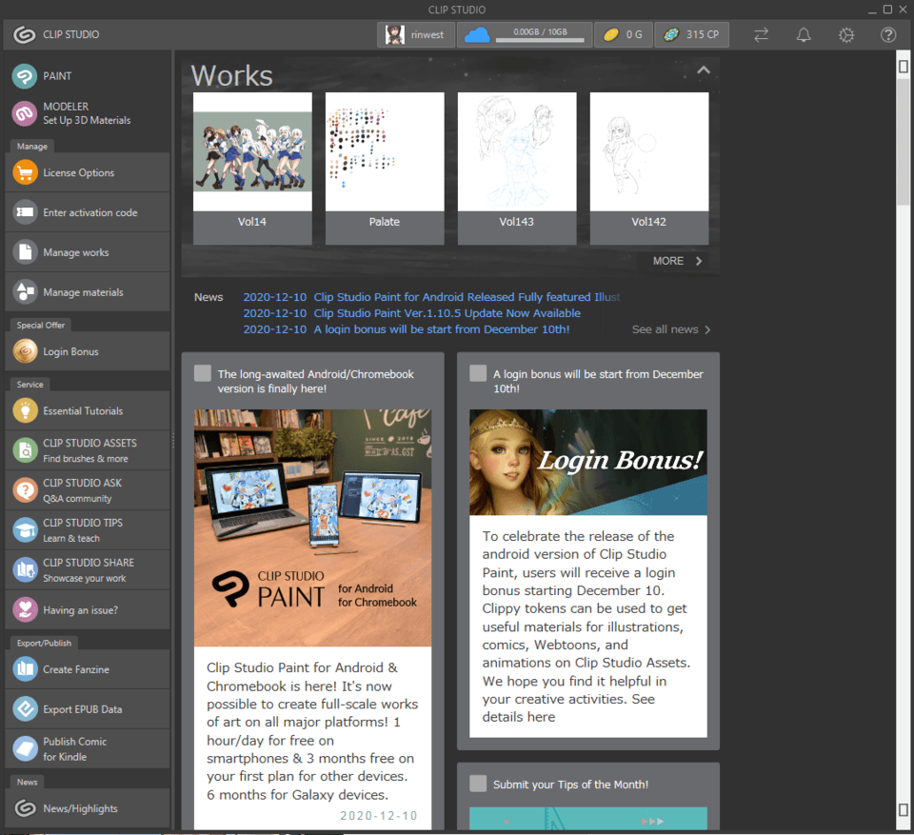This screenshot has height=835, width=914.
Task: Click the help question mark icon
Action: [887, 35]
